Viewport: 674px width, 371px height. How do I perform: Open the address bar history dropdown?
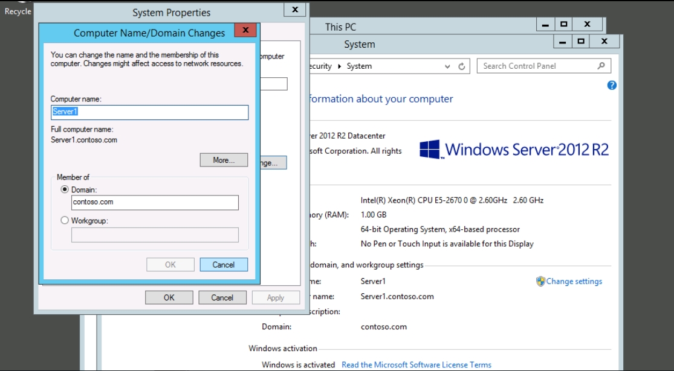tap(447, 66)
